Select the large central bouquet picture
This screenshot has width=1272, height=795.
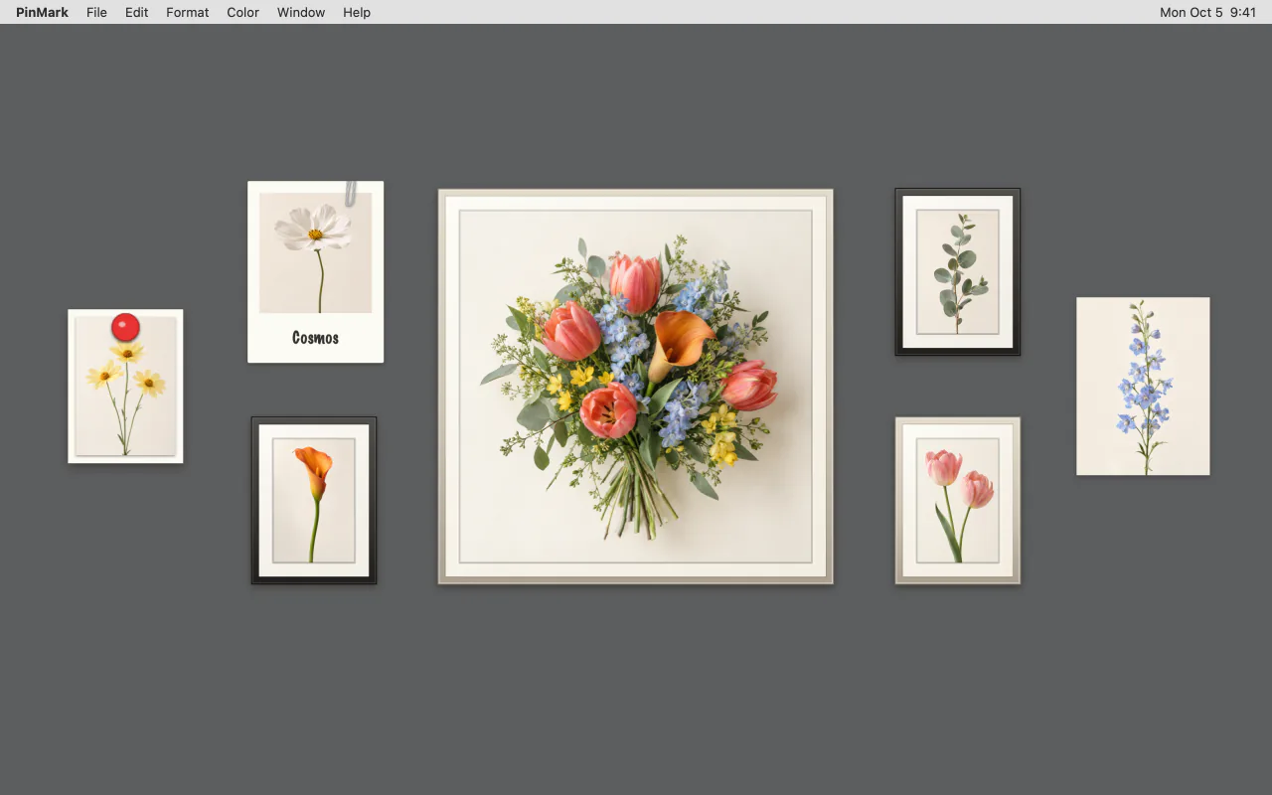(x=636, y=387)
